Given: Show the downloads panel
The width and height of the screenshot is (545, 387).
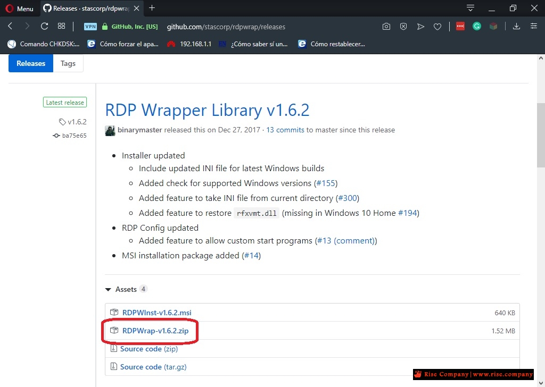Looking at the screenshot, I should click(x=516, y=27).
